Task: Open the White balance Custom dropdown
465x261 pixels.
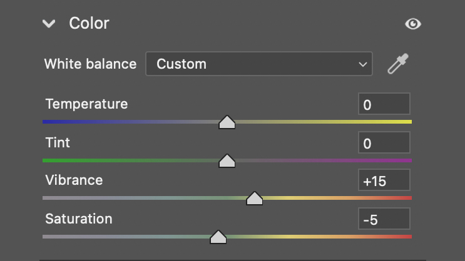Action: [x=259, y=64]
